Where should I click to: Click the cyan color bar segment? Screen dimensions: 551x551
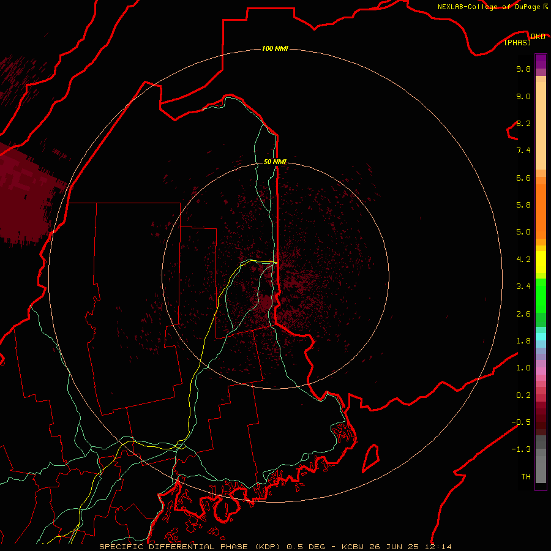point(541,337)
